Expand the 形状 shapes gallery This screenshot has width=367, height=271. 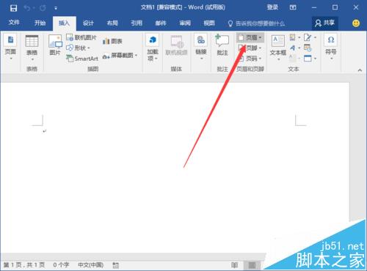(79, 48)
